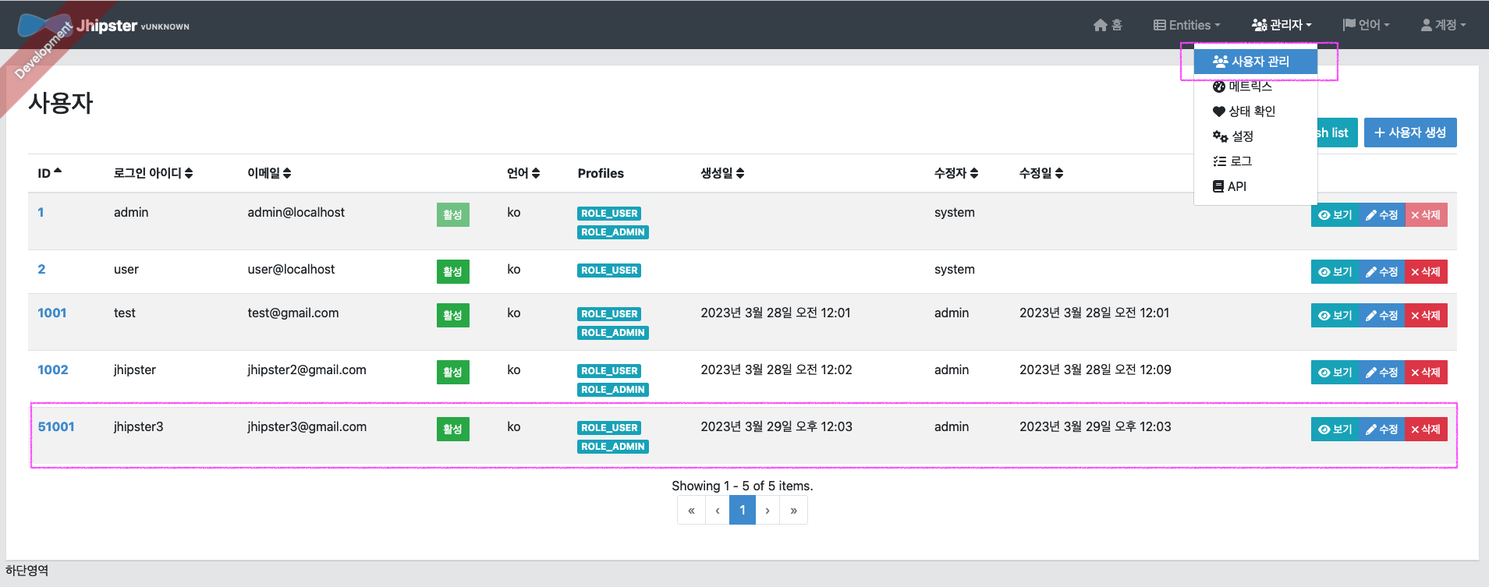The image size is (1489, 587).
Task: Select 사용자 관리 from admin menu
Action: coord(1255,62)
